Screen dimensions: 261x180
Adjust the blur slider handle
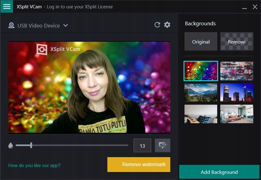click(x=31, y=145)
